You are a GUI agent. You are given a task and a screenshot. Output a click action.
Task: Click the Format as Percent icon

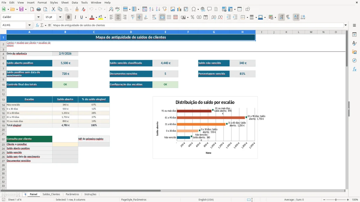coord(193,17)
